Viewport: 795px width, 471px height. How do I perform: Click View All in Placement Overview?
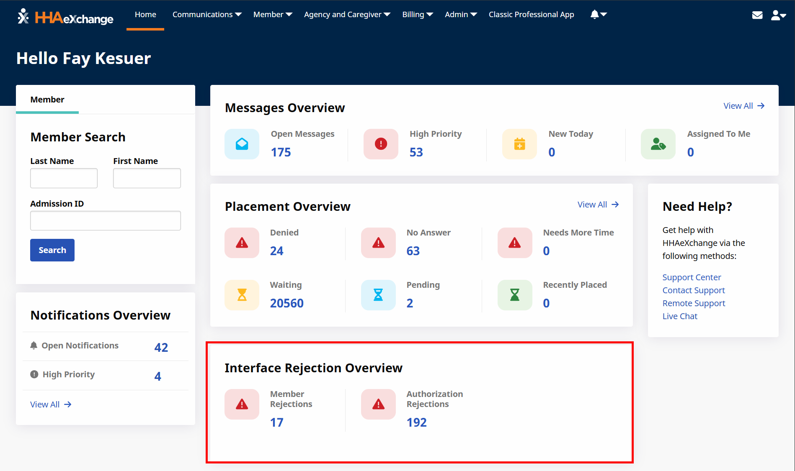(x=598, y=205)
